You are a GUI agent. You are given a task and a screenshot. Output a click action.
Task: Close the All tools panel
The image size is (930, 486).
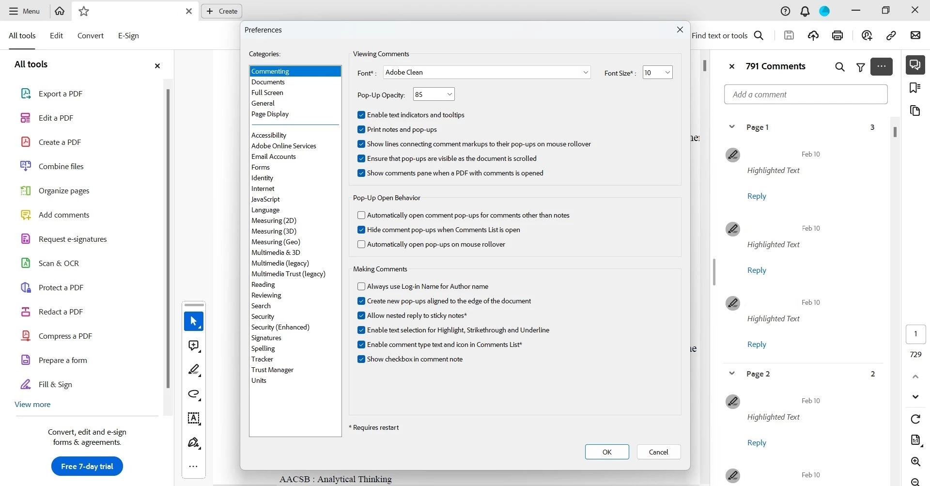(157, 66)
